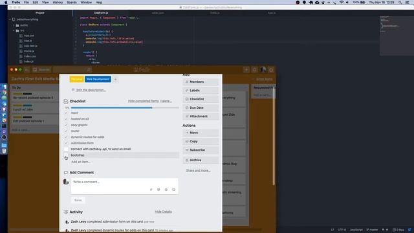Open the Edit menu in menu bar
Viewport: 414px width, 233px height.
coord(35,3)
